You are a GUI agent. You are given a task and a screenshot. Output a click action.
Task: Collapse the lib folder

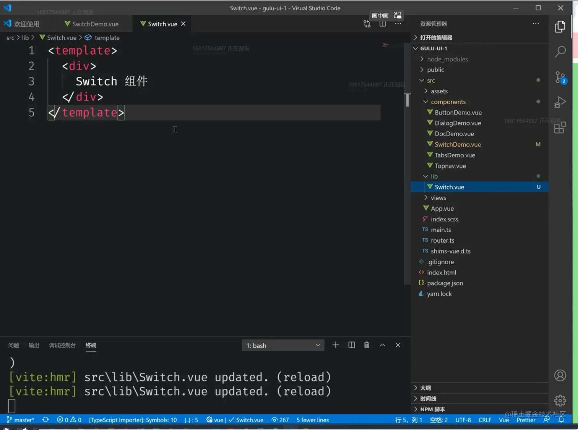[x=434, y=176]
